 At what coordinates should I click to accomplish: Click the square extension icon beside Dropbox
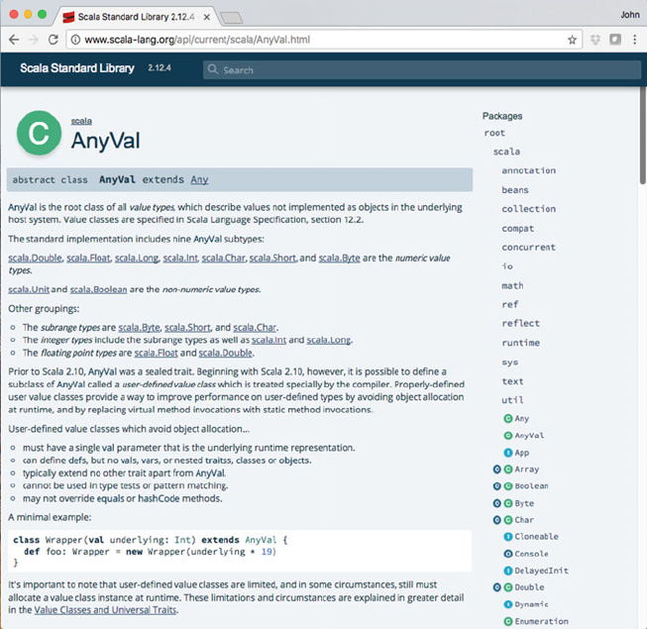pyautogui.click(x=615, y=40)
